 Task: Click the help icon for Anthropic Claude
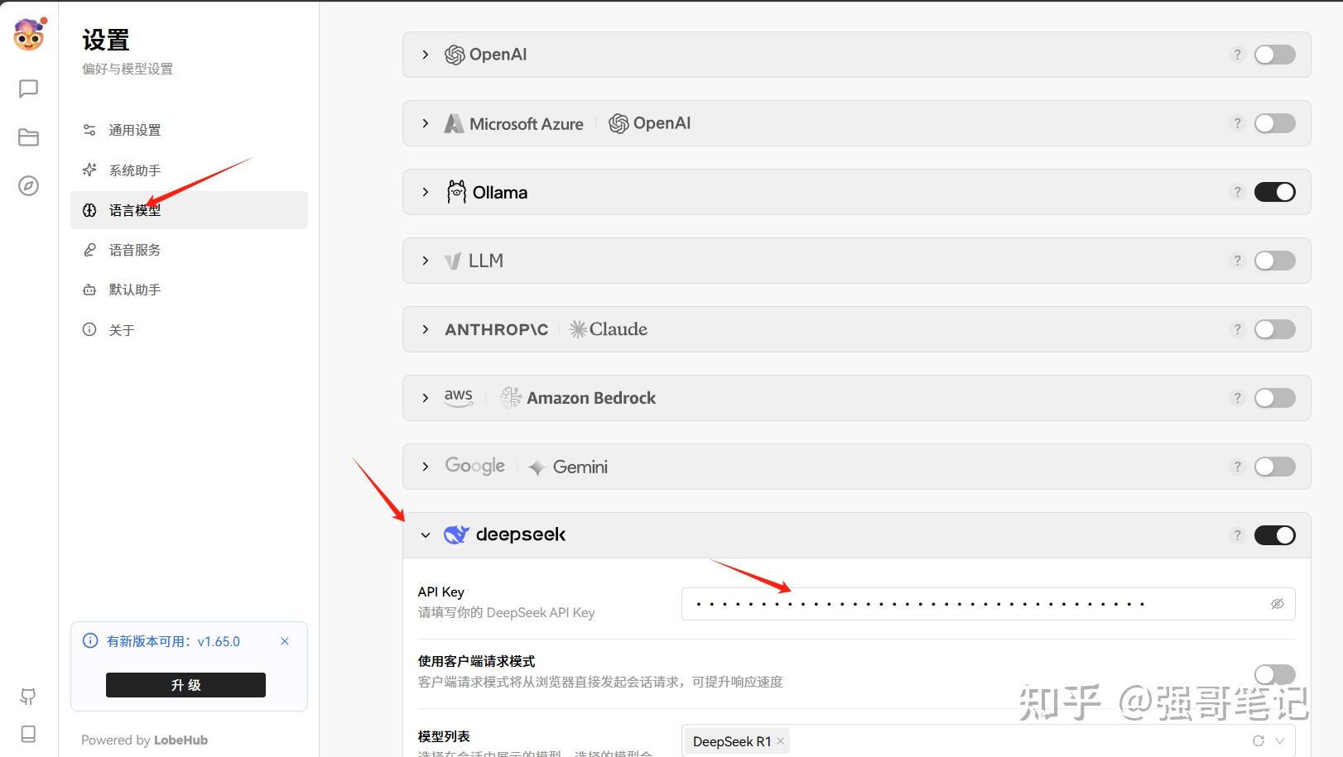click(x=1237, y=329)
